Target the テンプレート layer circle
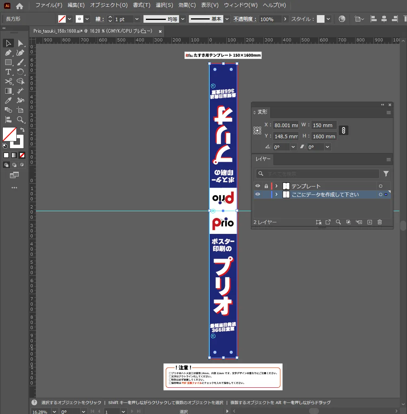407x414 pixels. [x=381, y=186]
